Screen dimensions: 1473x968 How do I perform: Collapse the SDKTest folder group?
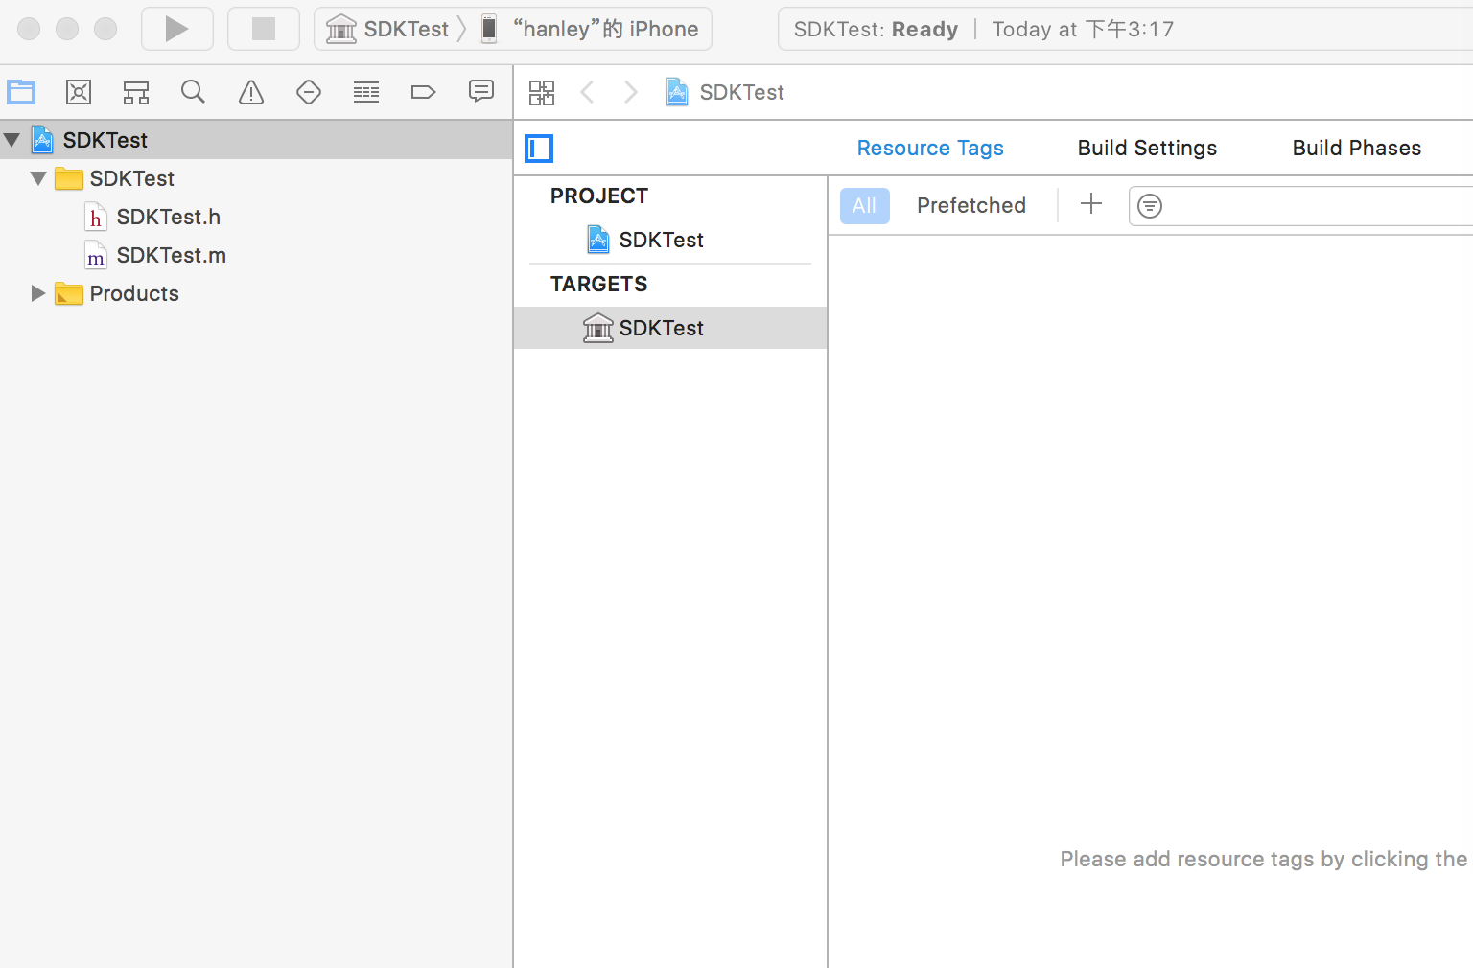click(x=38, y=178)
